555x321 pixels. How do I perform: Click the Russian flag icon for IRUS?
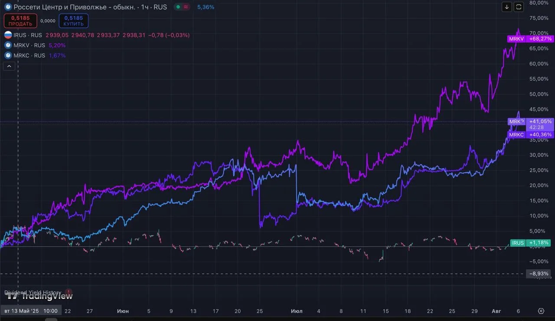coord(8,35)
